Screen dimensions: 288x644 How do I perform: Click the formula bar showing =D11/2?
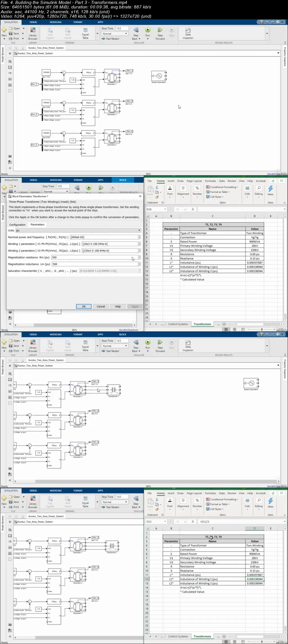(241, 522)
